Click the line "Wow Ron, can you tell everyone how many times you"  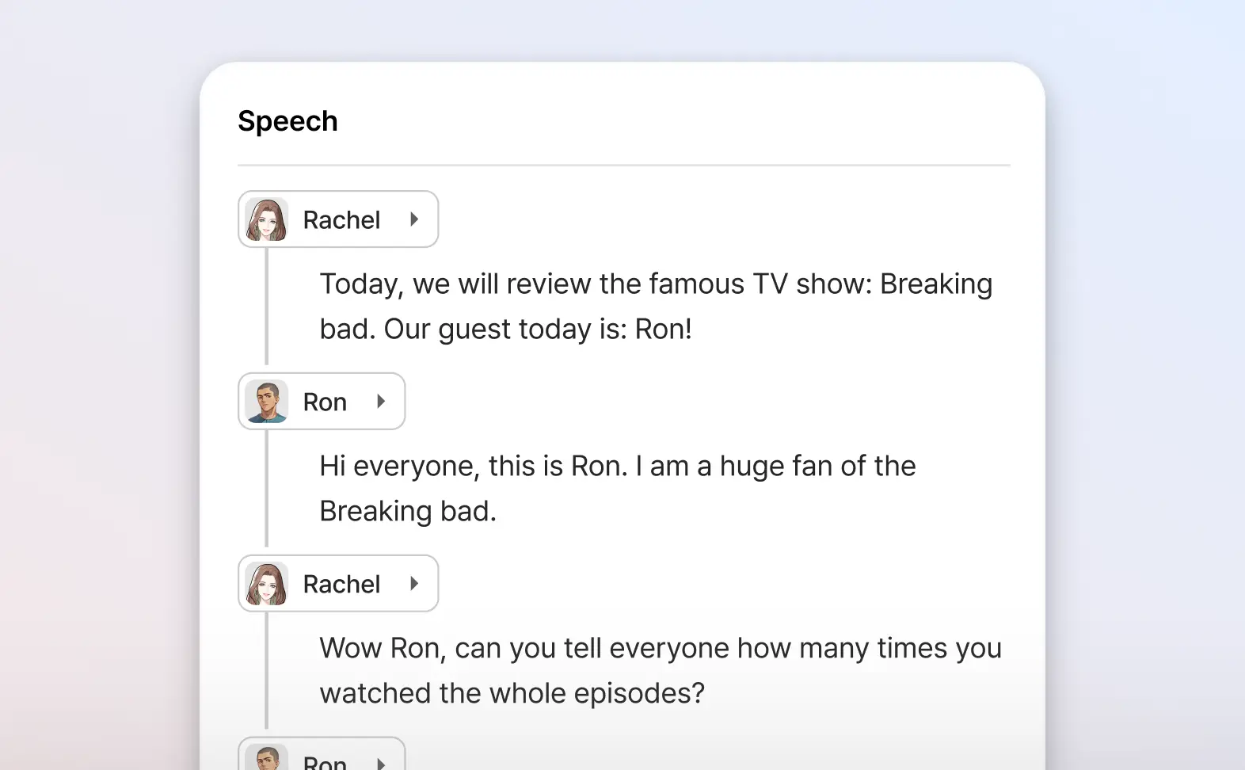[x=661, y=649]
